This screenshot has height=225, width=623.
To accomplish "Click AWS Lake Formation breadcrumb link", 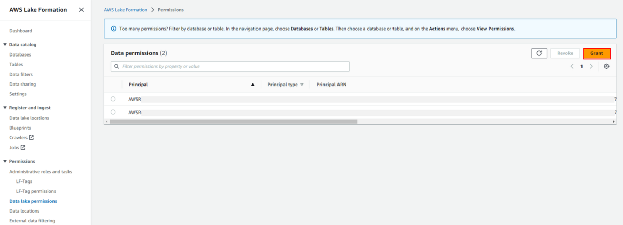I will tap(125, 10).
